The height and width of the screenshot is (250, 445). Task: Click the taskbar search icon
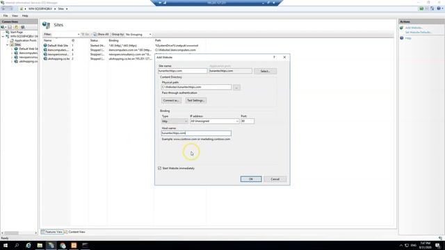pyautogui.click(x=17, y=245)
